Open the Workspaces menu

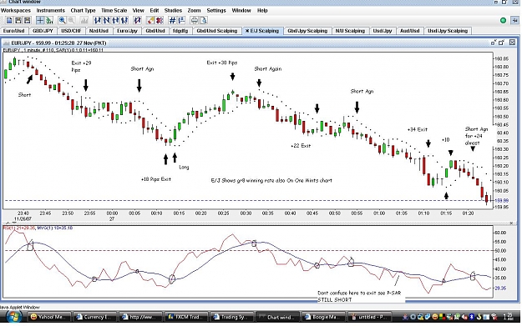pyautogui.click(x=16, y=10)
